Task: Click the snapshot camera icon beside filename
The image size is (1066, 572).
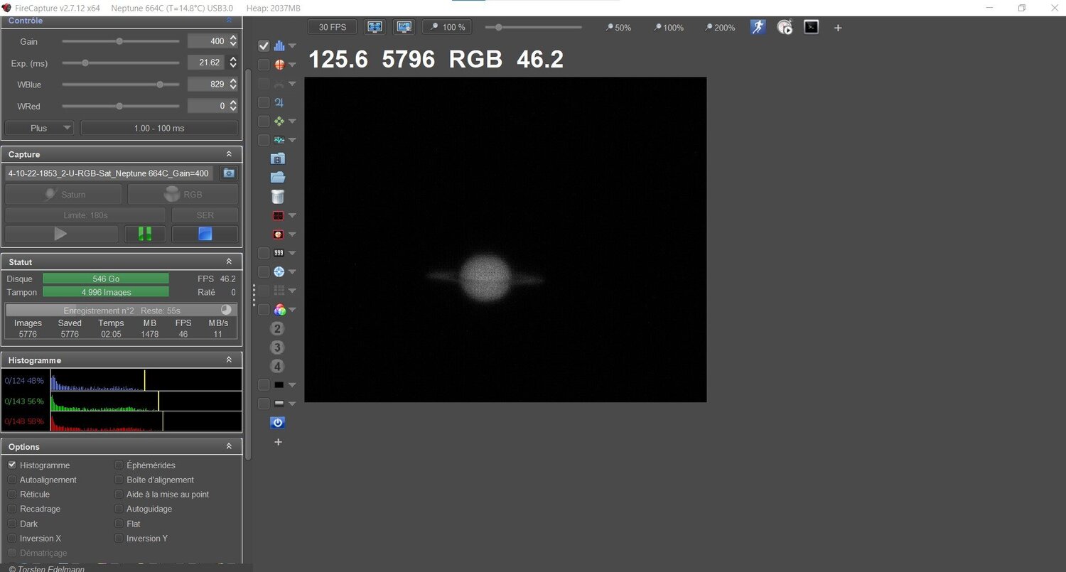Action: (x=229, y=173)
